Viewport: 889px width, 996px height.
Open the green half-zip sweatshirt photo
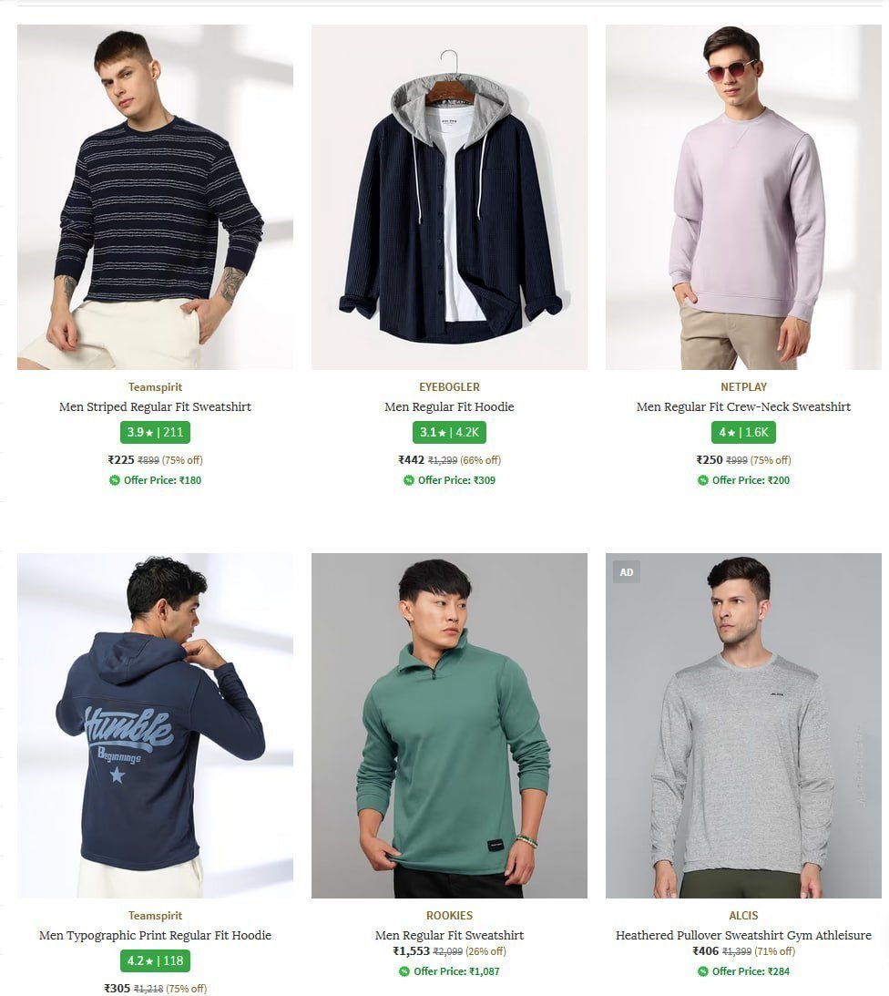pos(449,725)
